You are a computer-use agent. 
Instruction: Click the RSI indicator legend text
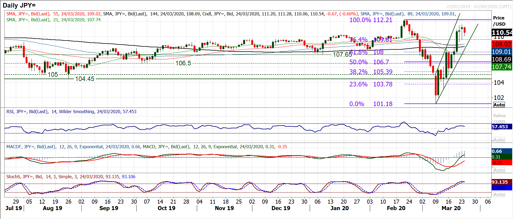71,112
